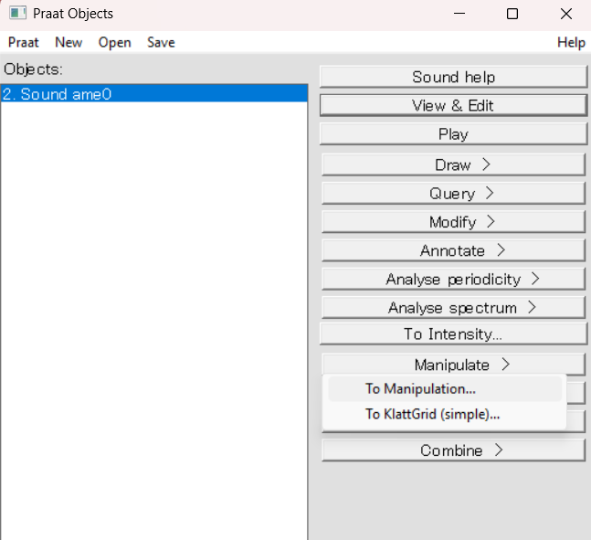Expand the Analyse spectrum submenu
Screen dimensions: 591x540
point(453,308)
